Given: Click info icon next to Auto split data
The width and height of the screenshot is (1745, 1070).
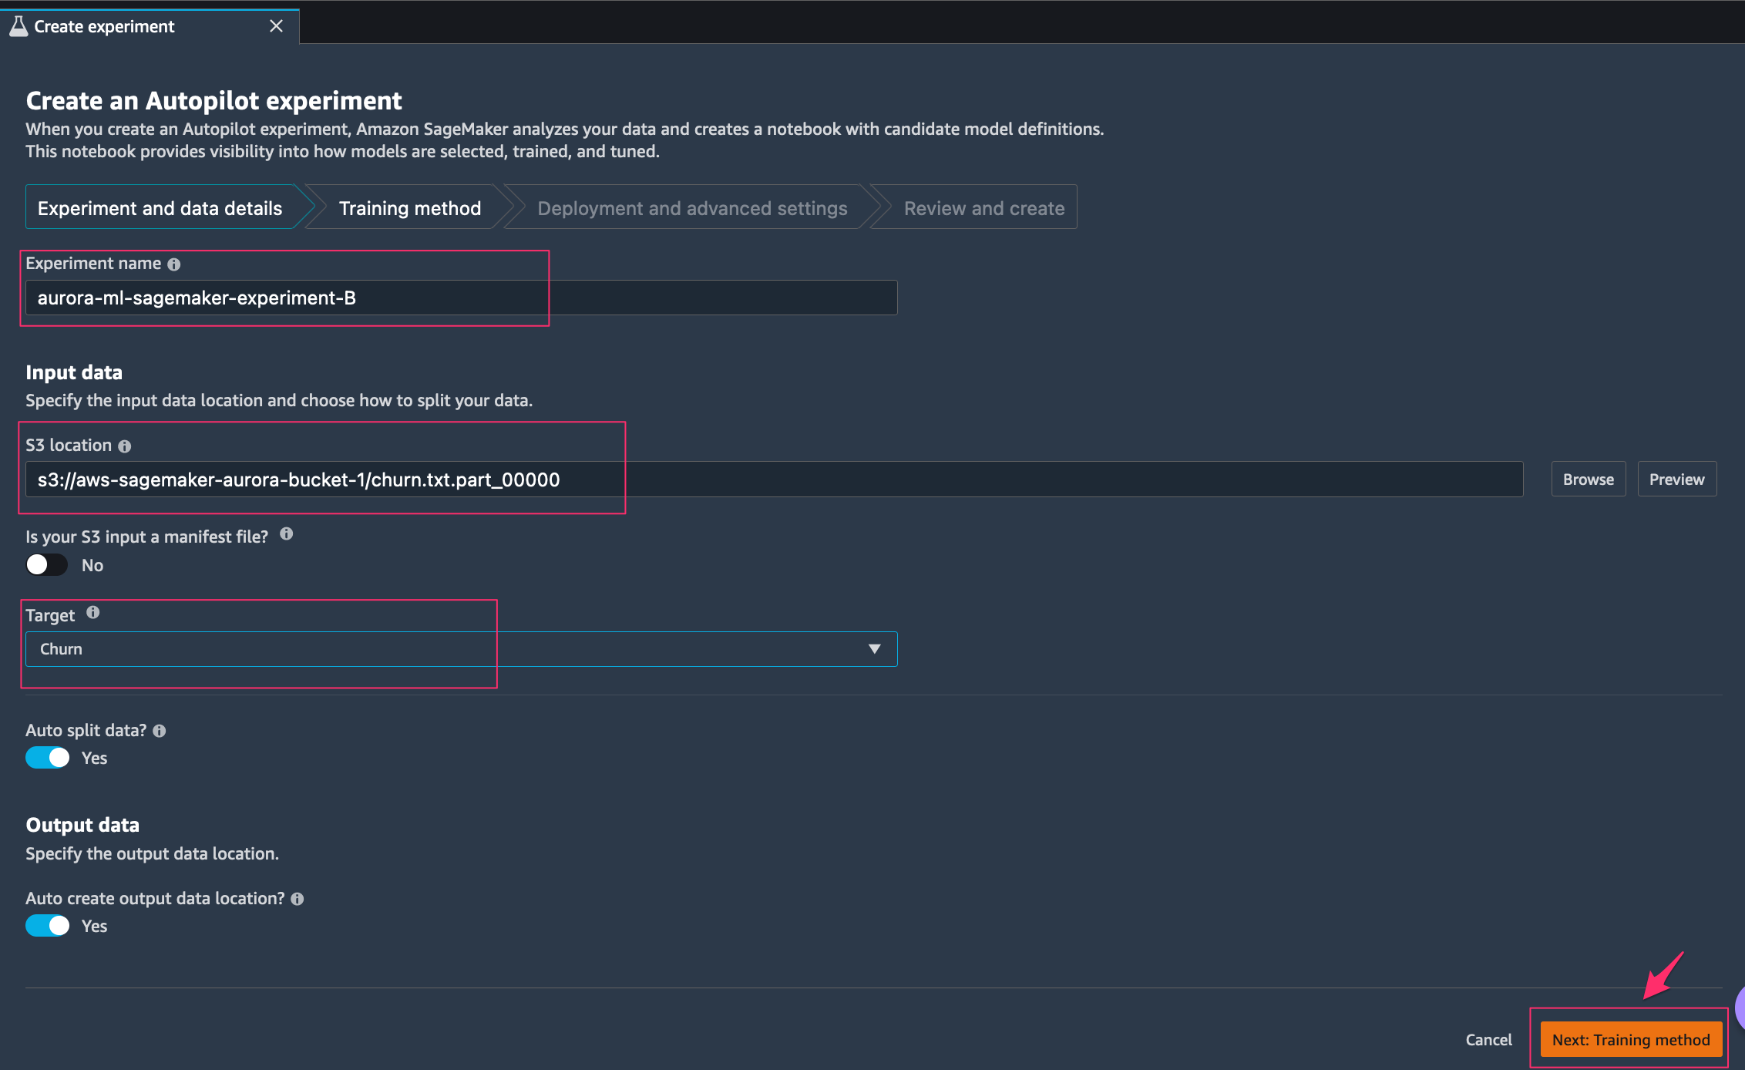Looking at the screenshot, I should [x=160, y=731].
